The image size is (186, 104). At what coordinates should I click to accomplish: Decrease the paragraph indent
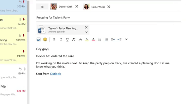(113, 39)
